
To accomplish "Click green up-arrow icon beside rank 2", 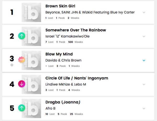I will tap(21, 36).
